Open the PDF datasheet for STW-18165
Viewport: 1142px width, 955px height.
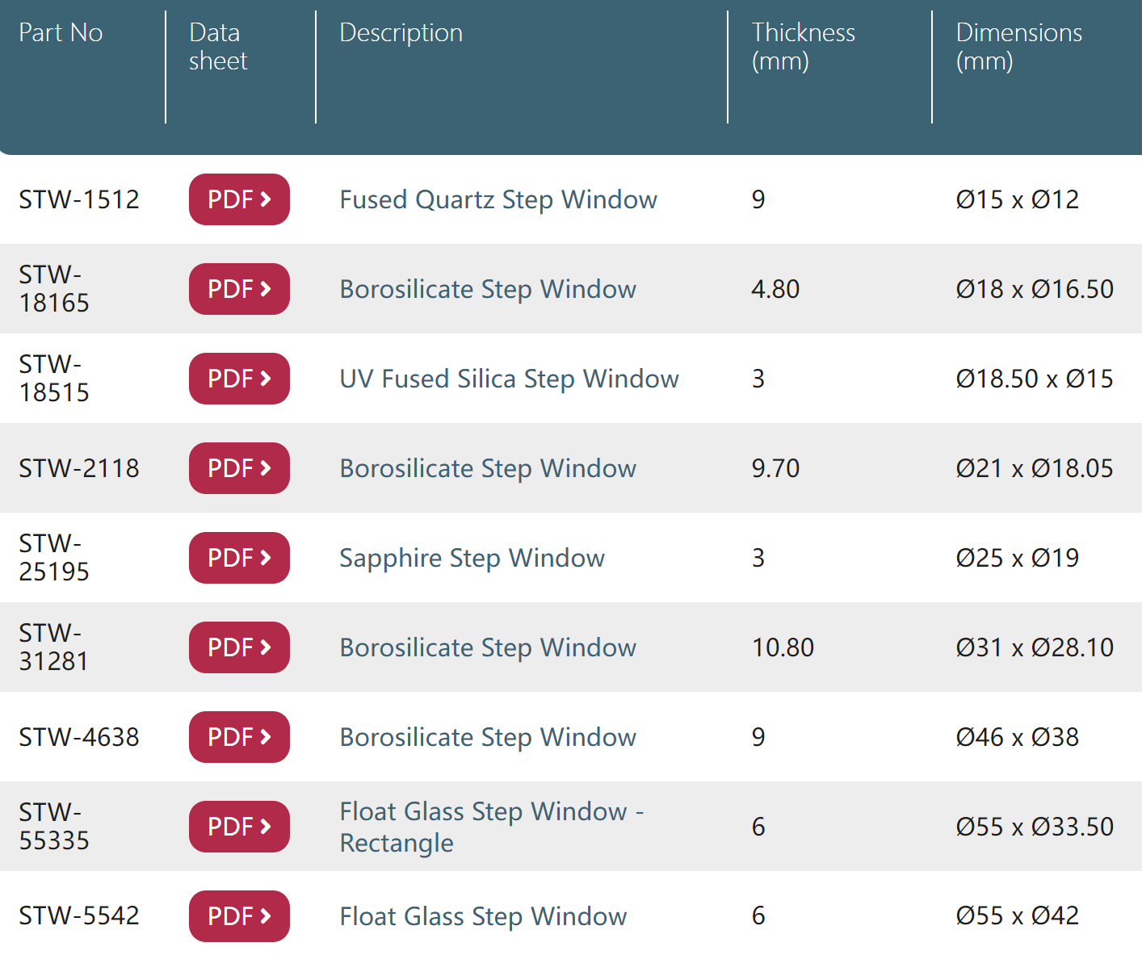239,289
